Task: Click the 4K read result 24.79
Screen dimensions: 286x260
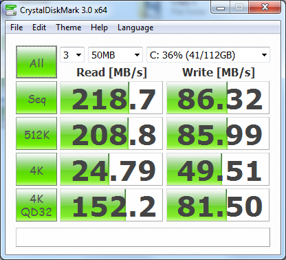Action: (x=111, y=169)
